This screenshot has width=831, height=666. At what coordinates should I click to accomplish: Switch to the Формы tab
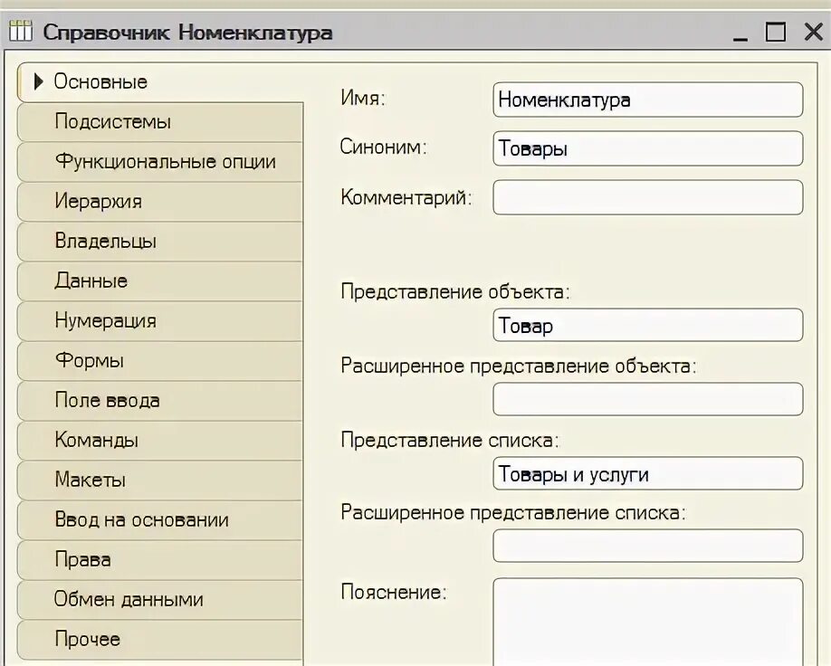pyautogui.click(x=160, y=361)
